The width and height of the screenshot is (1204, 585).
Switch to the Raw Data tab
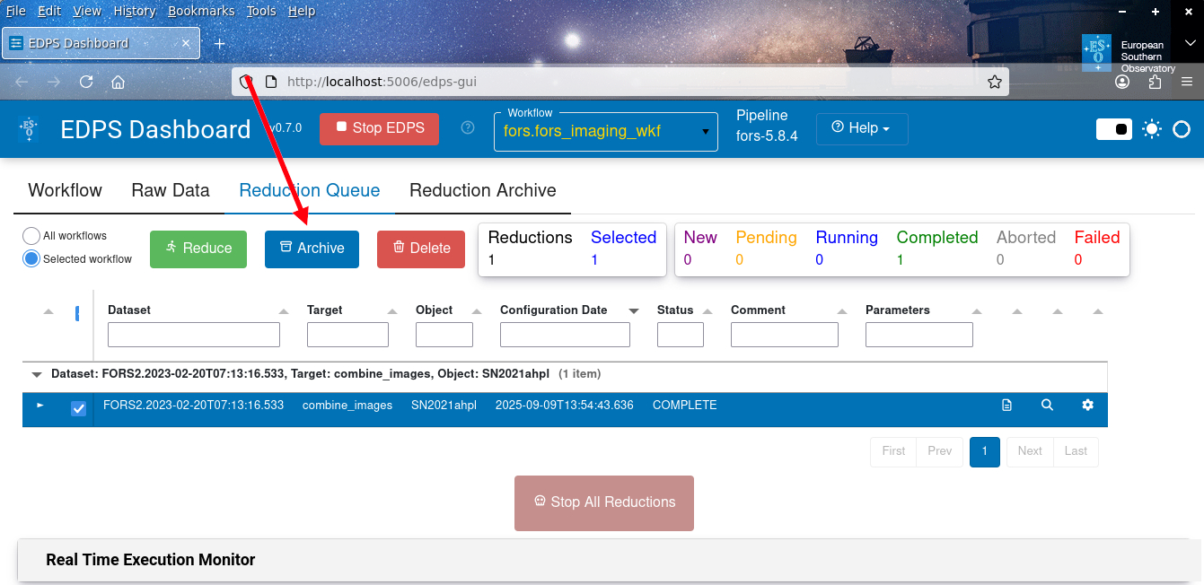coord(171,190)
